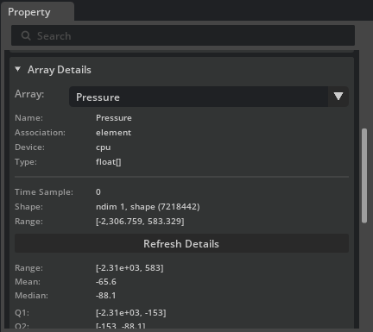Click the Name value 'Pressure'
The image size is (373, 332).
click(x=114, y=118)
